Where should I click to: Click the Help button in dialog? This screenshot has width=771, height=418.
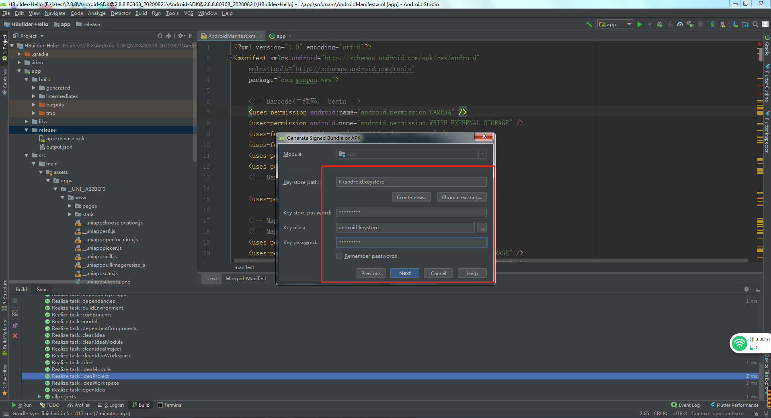[472, 273]
